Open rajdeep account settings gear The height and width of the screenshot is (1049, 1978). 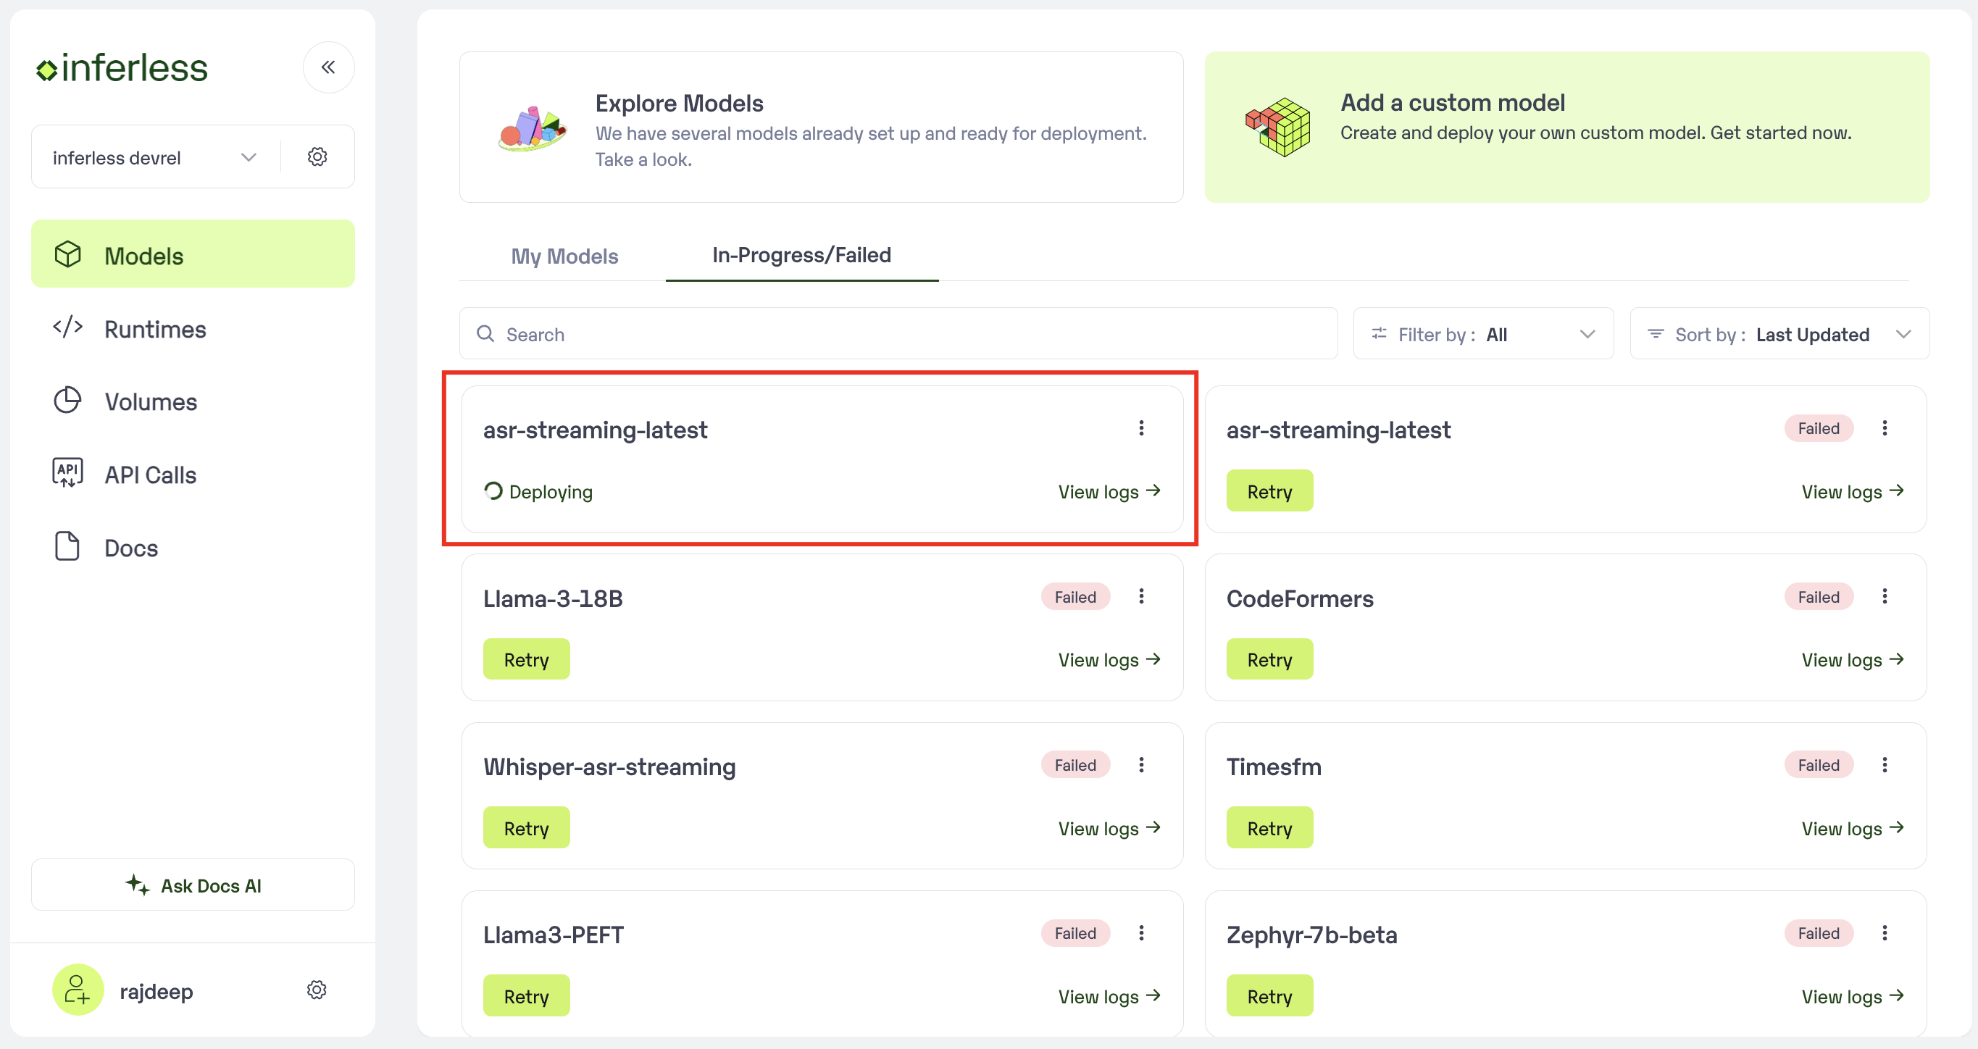click(x=317, y=990)
